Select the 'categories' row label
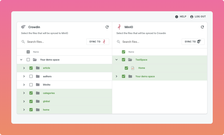This screenshot has height=135, width=224. click(49, 93)
